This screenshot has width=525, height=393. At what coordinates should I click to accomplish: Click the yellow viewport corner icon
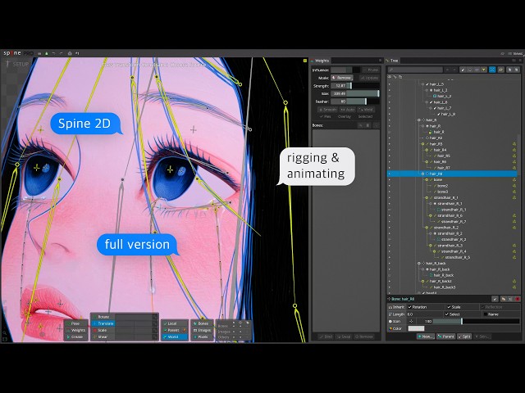click(305, 61)
